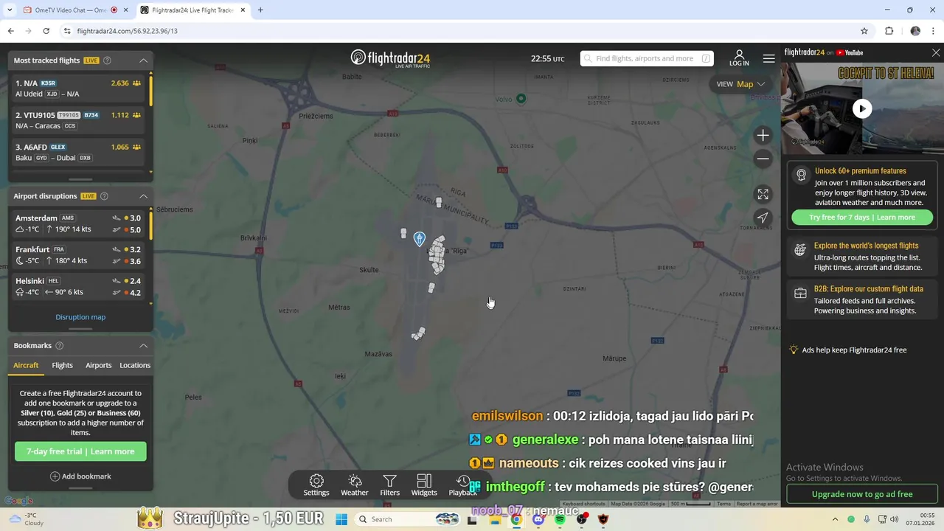Open Helsinki HEL disruption row
The image size is (944, 531).
[77, 286]
